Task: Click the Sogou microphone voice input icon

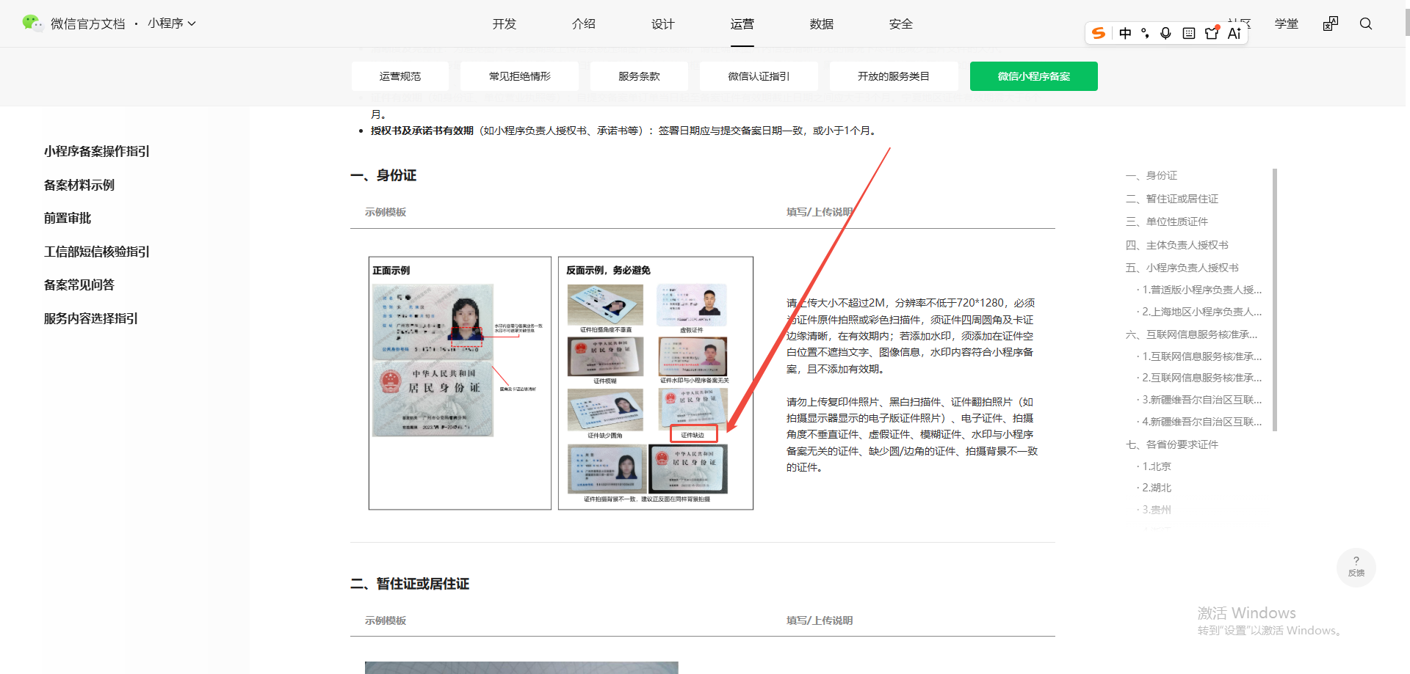Action: tap(1165, 33)
